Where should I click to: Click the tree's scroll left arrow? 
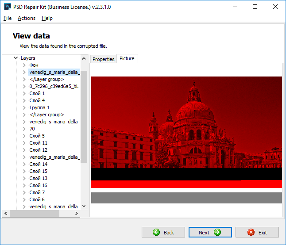pyautogui.click(x=6, y=213)
